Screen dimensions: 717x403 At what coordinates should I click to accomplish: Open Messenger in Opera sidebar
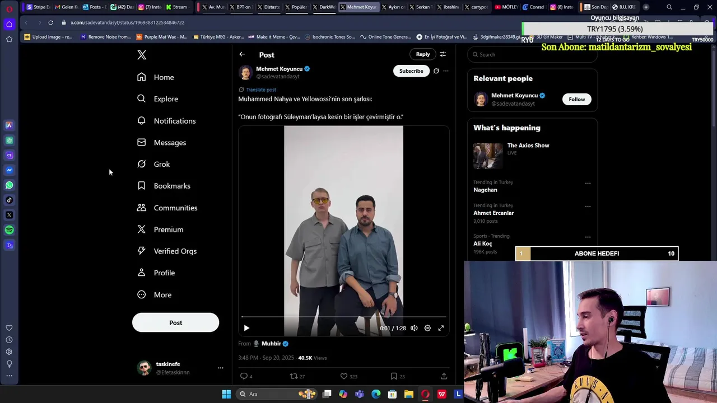[9, 170]
